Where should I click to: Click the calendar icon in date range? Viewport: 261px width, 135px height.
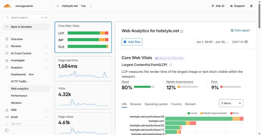246,42
